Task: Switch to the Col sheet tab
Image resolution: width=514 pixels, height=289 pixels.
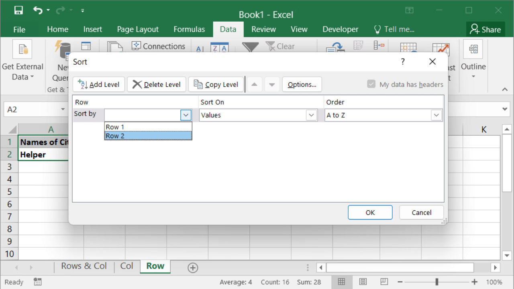Action: pyautogui.click(x=126, y=266)
